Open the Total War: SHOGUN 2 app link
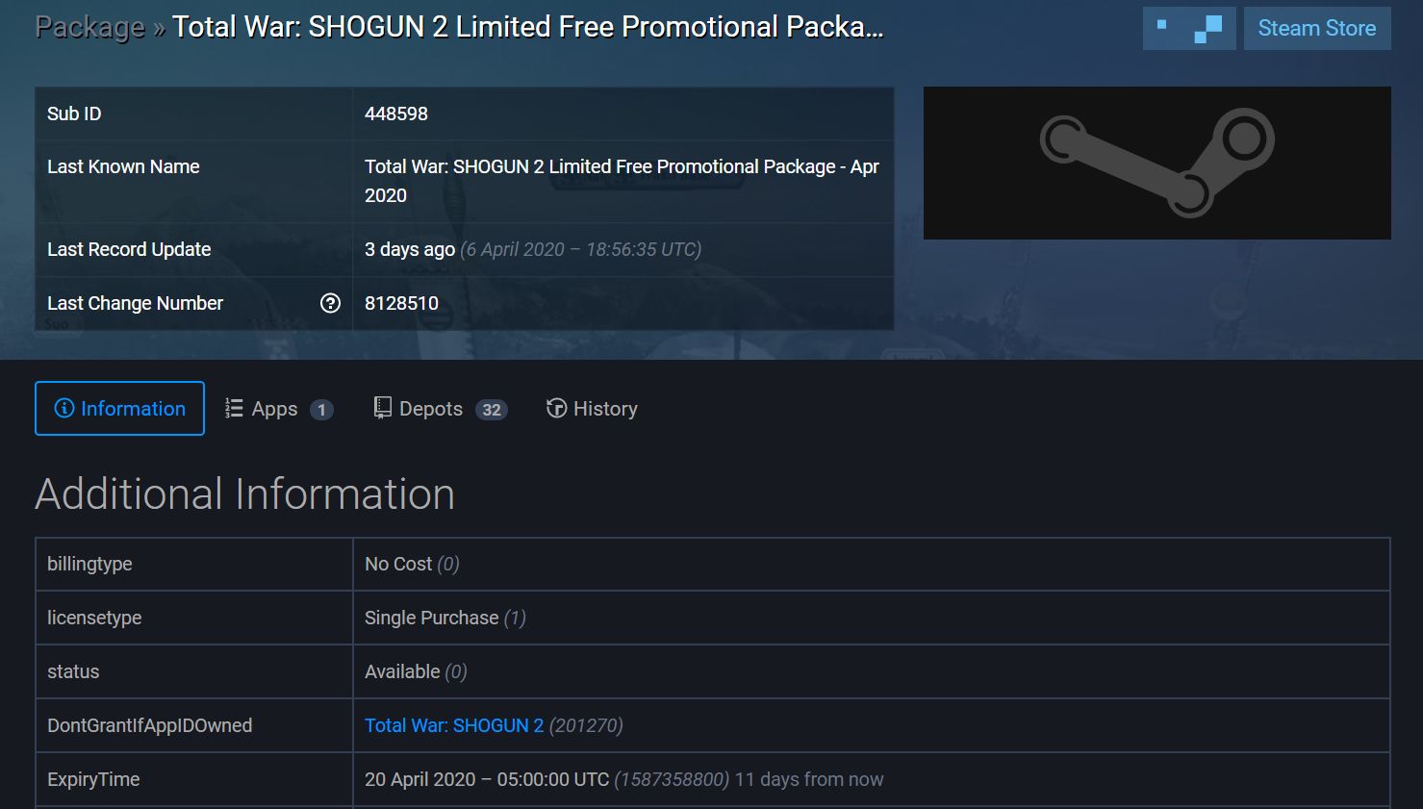This screenshot has height=809, width=1423. 454,725
